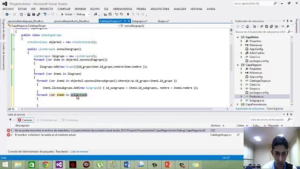Switch to the Team Explorer tab
This screenshot has height=169, width=300.
tap(275, 108)
